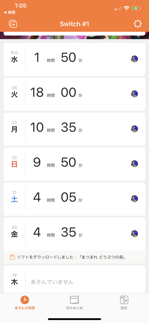Open the 4時間05分 Saturday play record
The image size is (149, 323).
click(74, 199)
